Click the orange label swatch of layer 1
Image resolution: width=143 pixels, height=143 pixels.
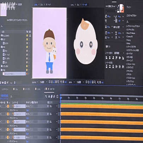coord(8,106)
